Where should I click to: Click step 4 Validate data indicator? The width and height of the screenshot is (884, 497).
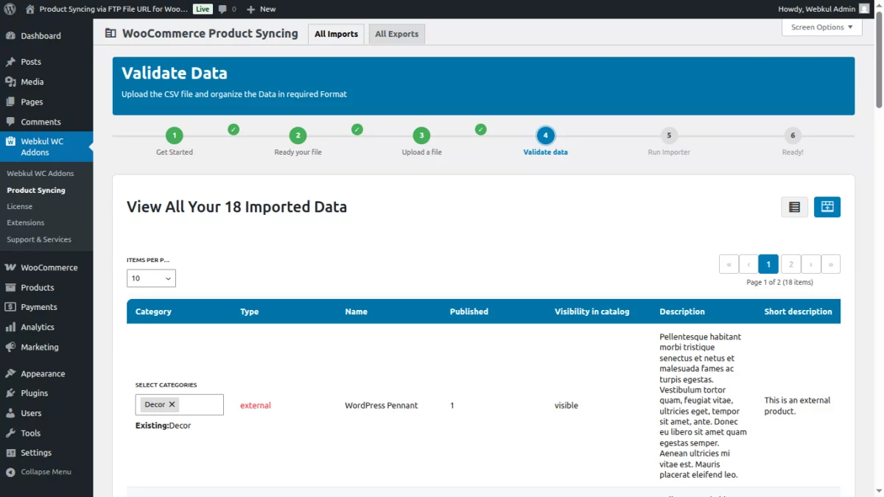pyautogui.click(x=545, y=135)
